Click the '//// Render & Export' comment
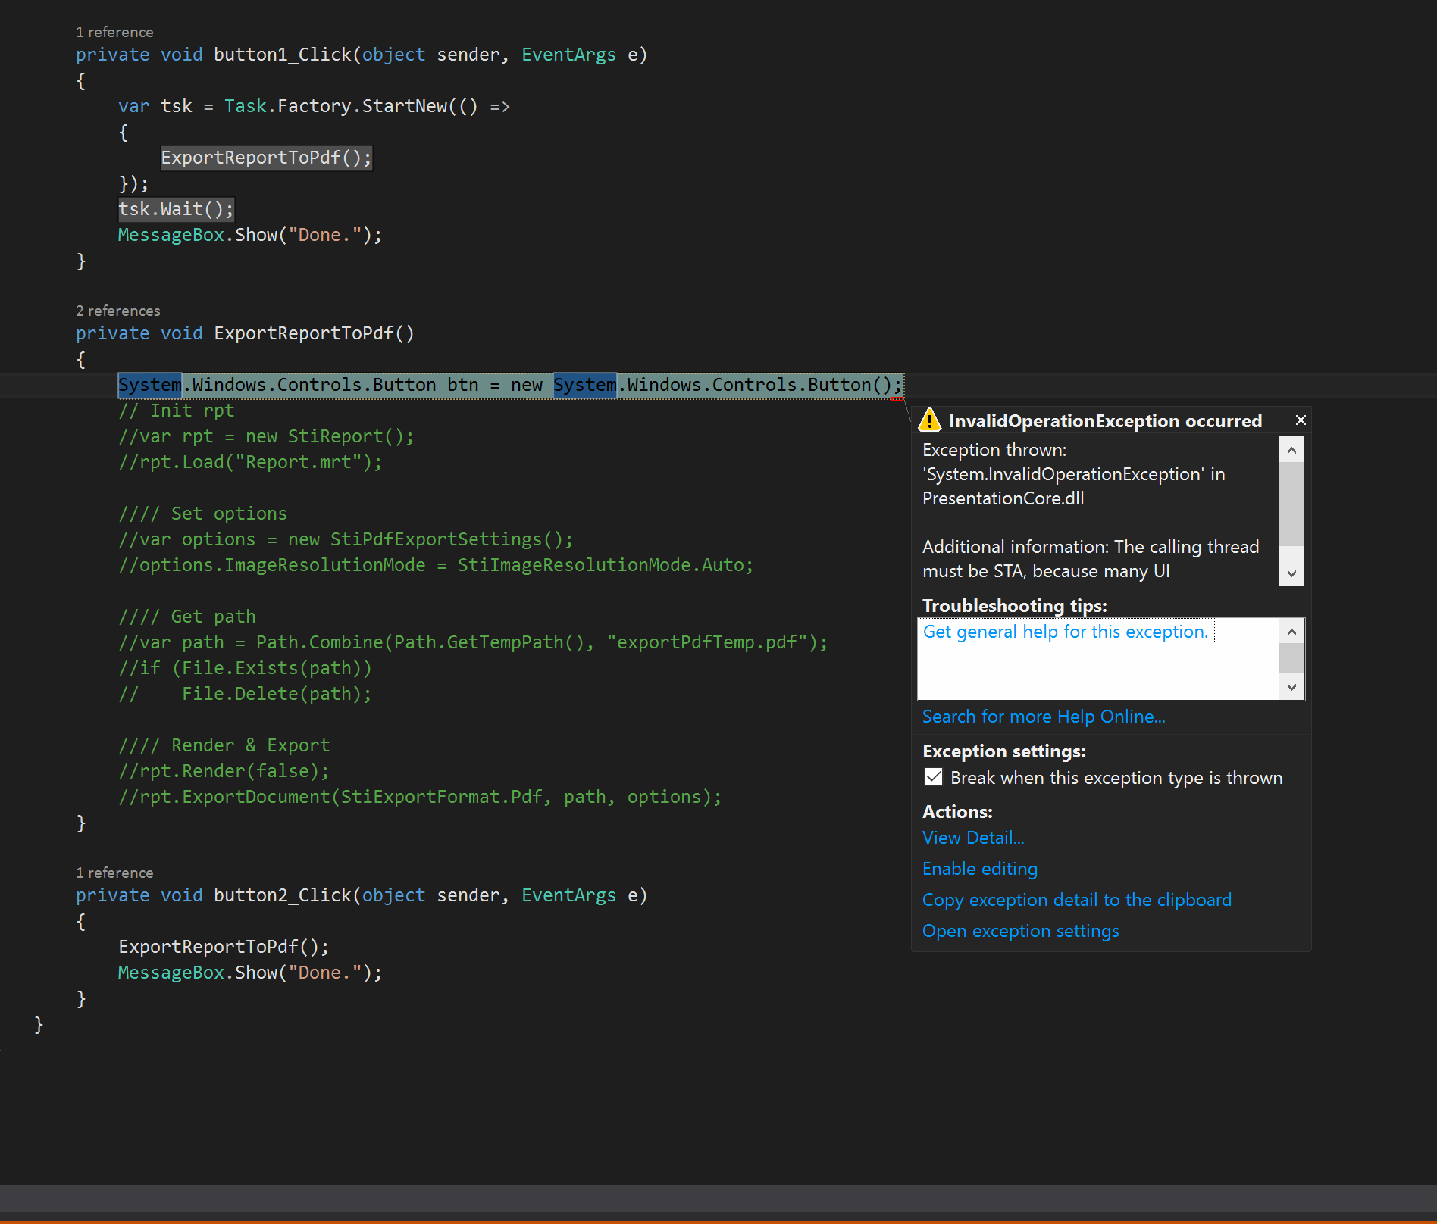 (224, 745)
